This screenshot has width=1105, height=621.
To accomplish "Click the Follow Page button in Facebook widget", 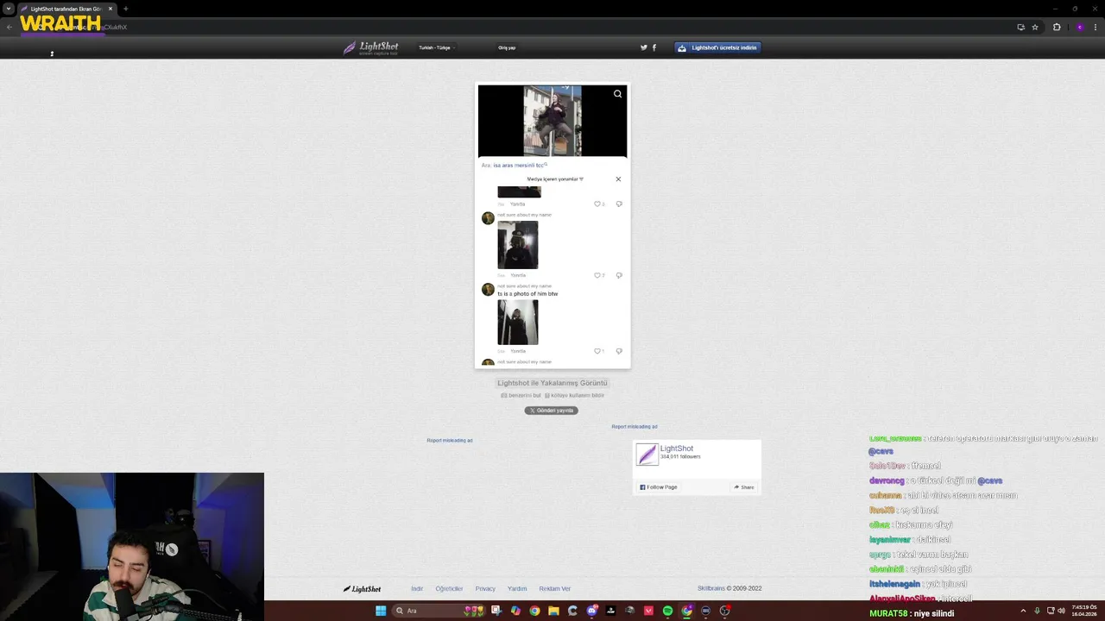I will coord(659,487).
